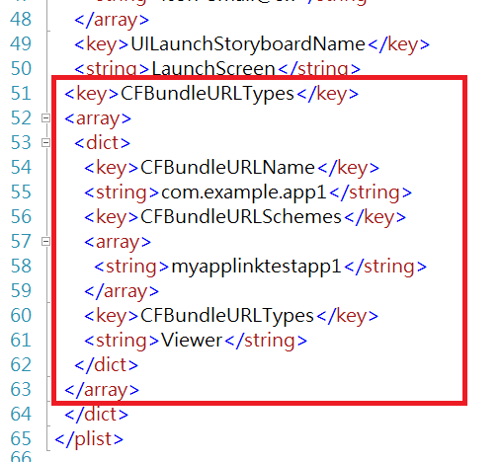Collapse the array block on line 57
The height and width of the screenshot is (462, 500).
pos(45,242)
